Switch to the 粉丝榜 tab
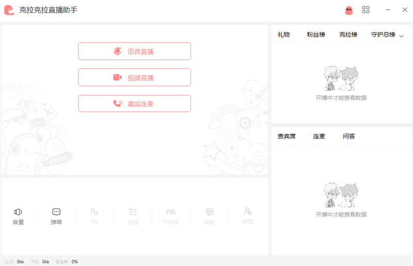 316,35
